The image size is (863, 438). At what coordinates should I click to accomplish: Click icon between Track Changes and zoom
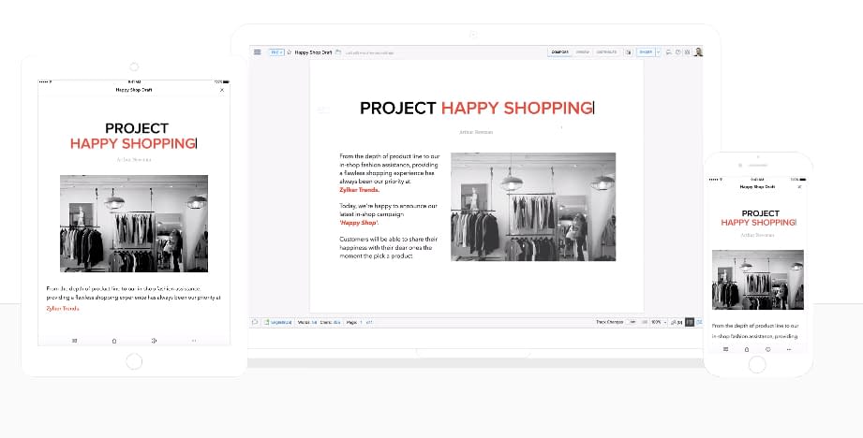coord(643,323)
